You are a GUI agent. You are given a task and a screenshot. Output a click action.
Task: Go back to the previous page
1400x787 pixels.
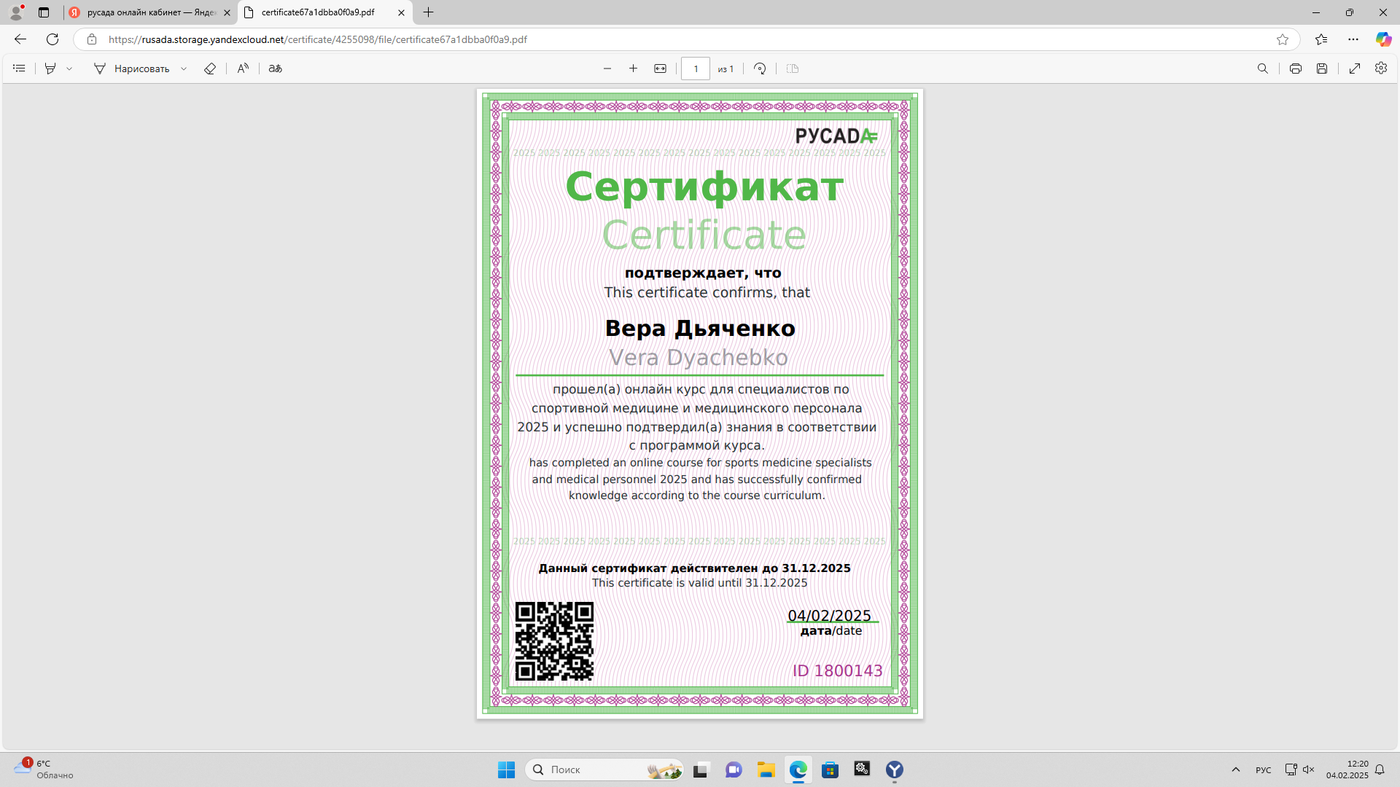click(20, 39)
